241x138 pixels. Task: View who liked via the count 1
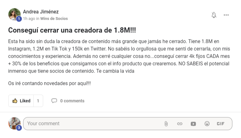click(x=38, y=101)
